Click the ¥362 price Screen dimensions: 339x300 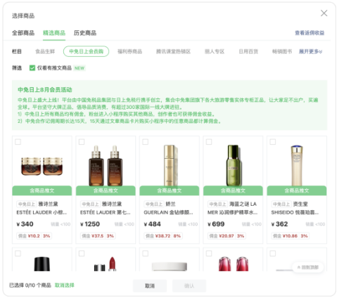pos(280,224)
